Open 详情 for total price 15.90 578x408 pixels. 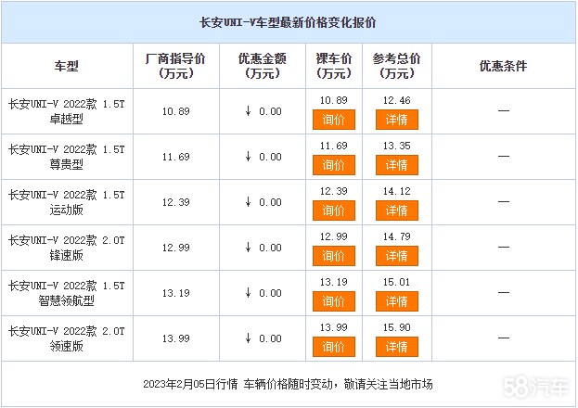click(397, 347)
